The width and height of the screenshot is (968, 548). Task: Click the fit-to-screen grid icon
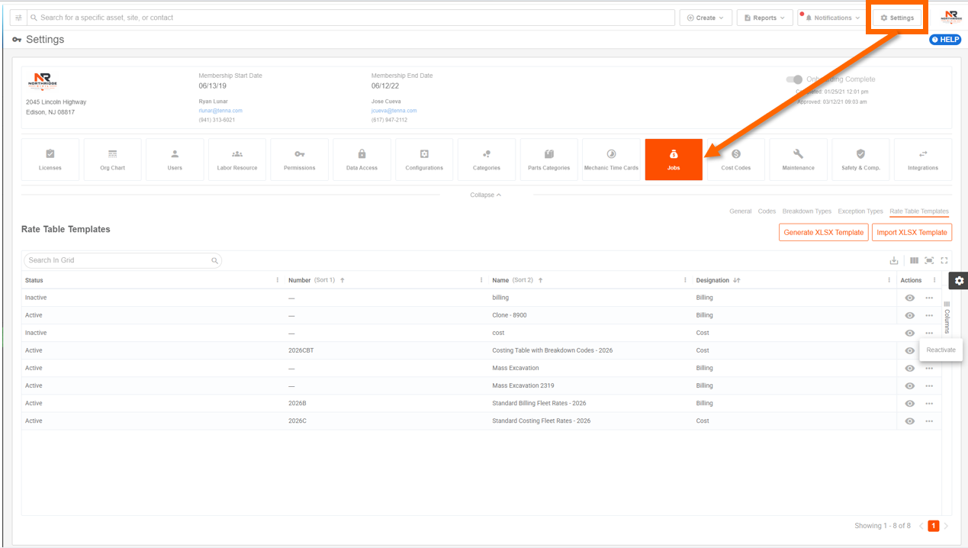[929, 261]
